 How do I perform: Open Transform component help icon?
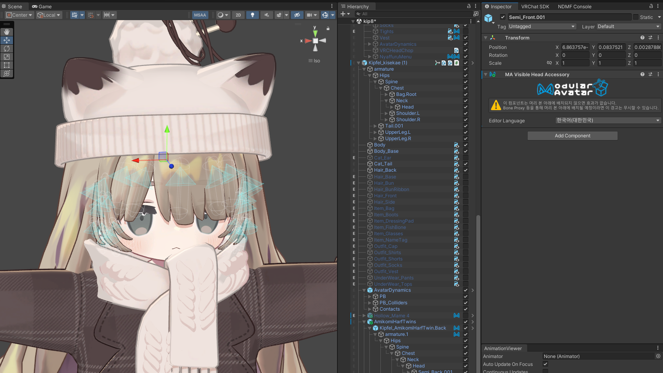[642, 38]
